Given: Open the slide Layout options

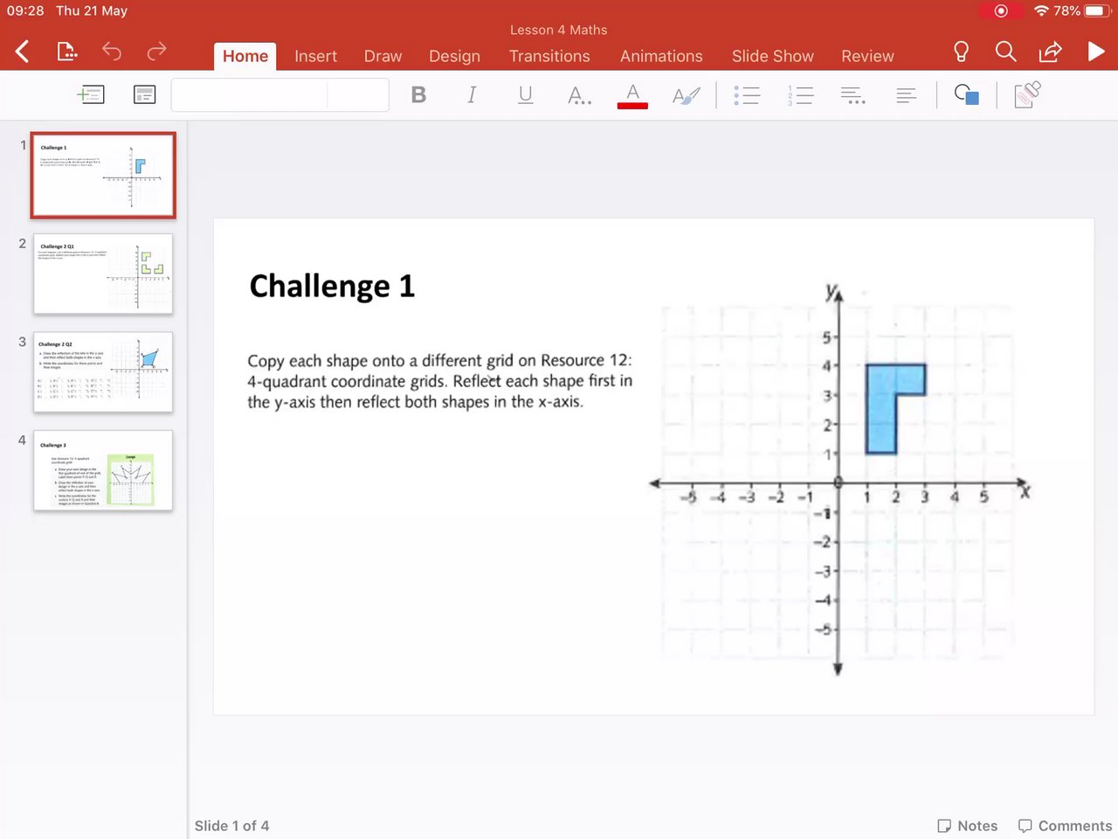Looking at the screenshot, I should click(x=144, y=94).
